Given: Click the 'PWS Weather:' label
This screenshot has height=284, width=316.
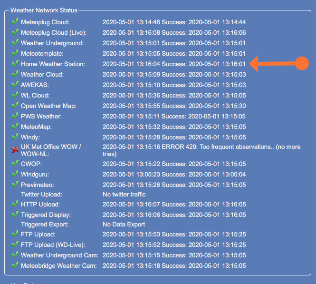Looking at the screenshot, I should [41, 117].
